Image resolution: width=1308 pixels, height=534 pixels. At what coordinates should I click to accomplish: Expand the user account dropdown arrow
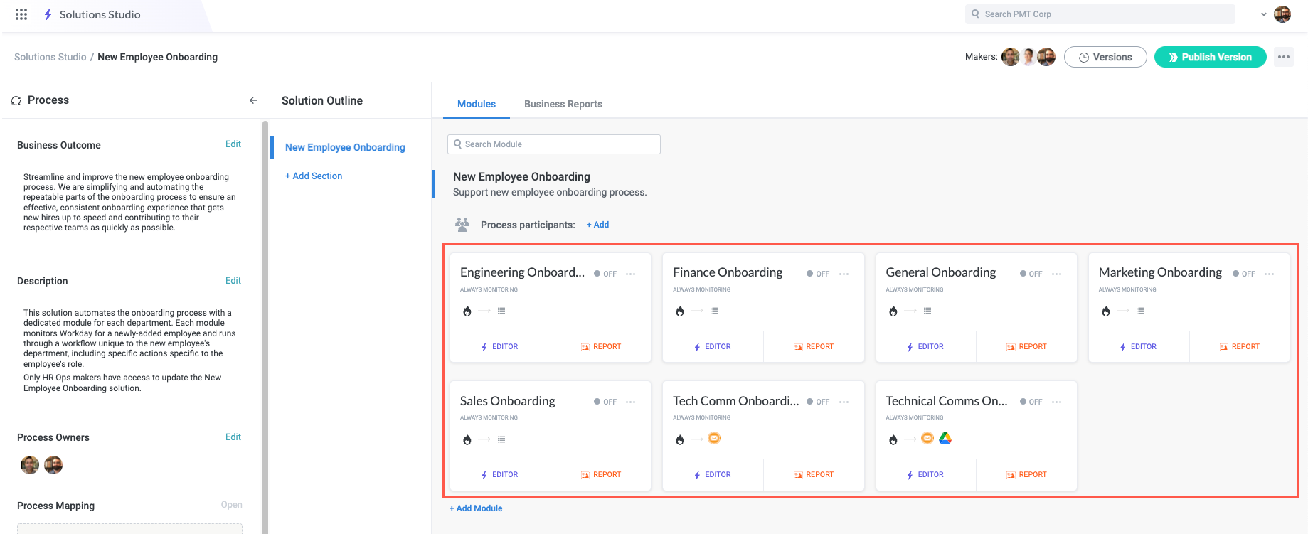[1263, 14]
